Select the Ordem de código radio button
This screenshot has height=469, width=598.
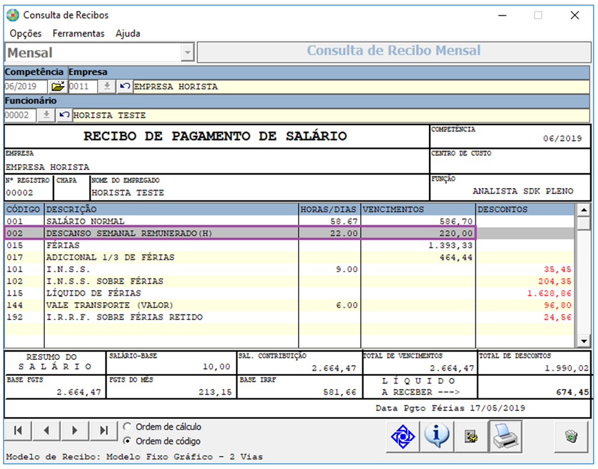[127, 441]
